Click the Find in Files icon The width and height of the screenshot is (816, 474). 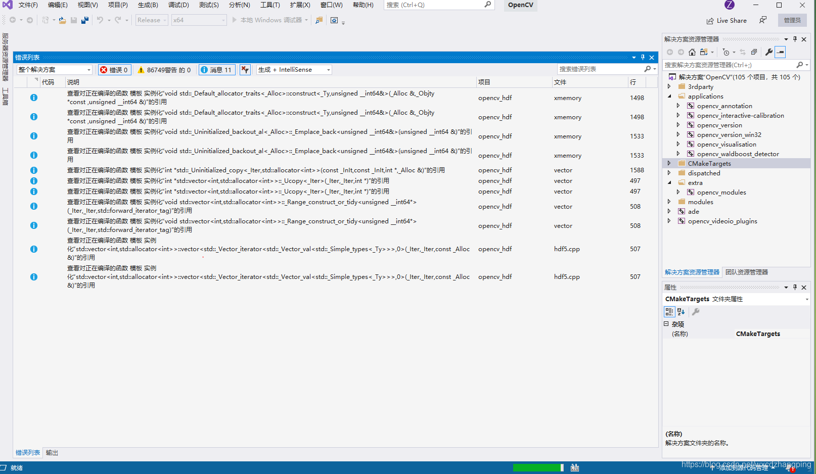pyautogui.click(x=319, y=20)
